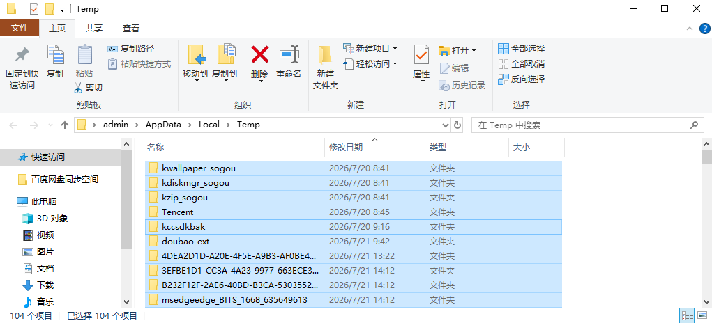Click the title bar New folder icon
Image resolution: width=712 pixels, height=323 pixels.
pyautogui.click(x=50, y=8)
